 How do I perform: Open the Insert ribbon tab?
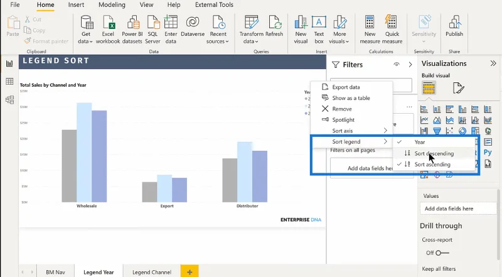click(76, 5)
